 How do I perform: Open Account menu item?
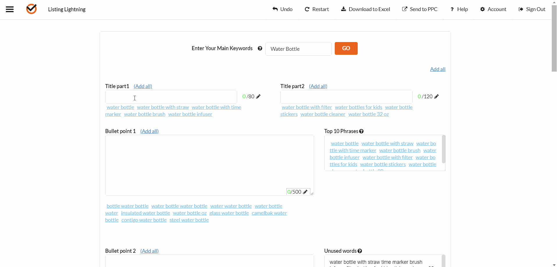pos(493,9)
